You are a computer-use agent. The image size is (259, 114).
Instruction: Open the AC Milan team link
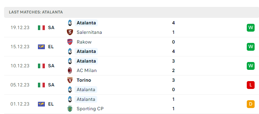pyautogui.click(x=87, y=70)
